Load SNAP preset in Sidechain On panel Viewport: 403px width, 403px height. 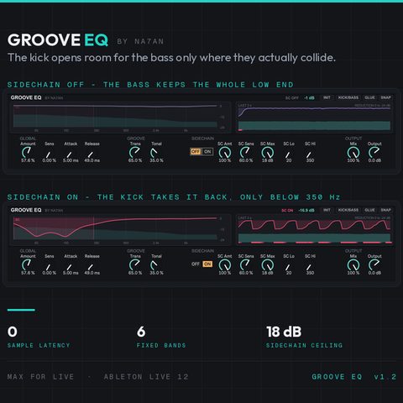click(385, 210)
